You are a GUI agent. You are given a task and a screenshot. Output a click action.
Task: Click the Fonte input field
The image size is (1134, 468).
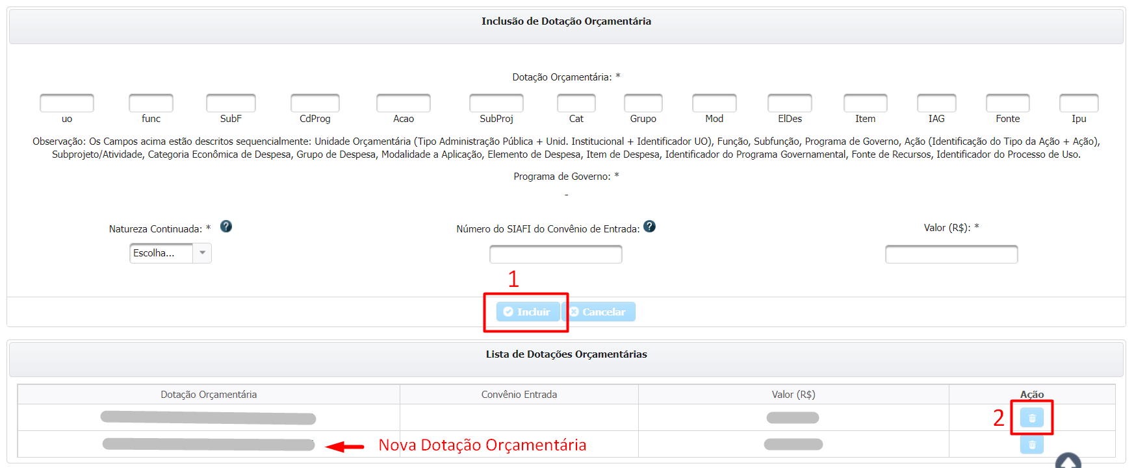coord(1007,103)
